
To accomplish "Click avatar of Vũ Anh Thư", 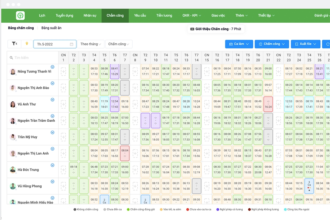I will pos(13,104).
